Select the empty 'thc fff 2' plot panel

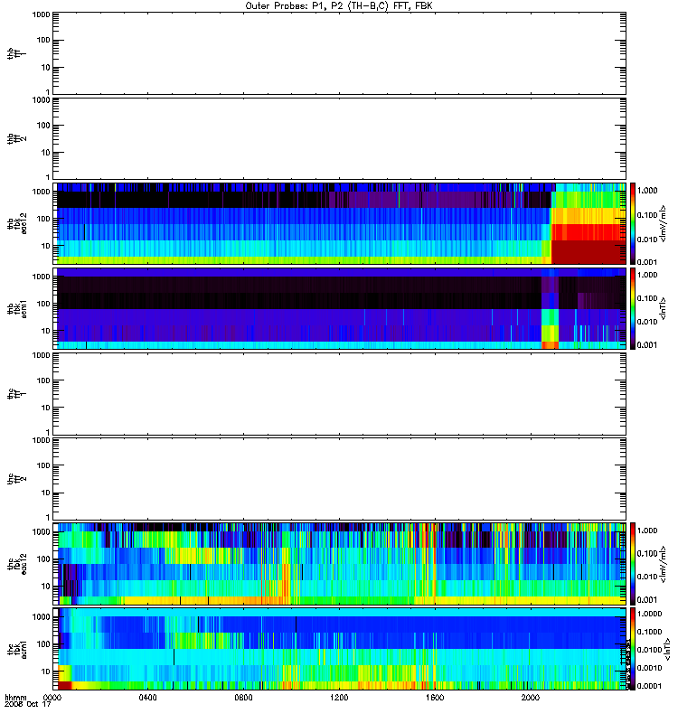[x=340, y=479]
